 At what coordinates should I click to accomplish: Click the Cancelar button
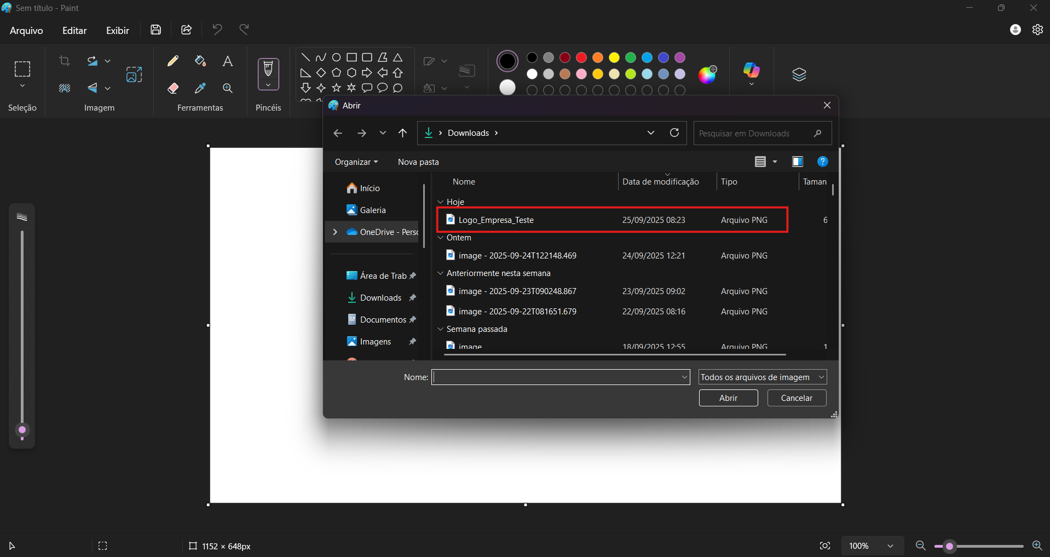[797, 398]
